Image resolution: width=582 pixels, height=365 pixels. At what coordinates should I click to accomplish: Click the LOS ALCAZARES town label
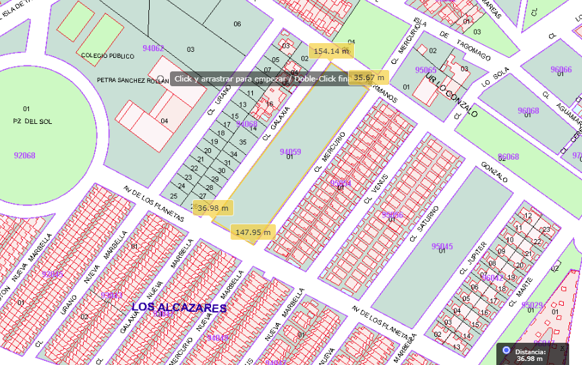[x=179, y=307]
